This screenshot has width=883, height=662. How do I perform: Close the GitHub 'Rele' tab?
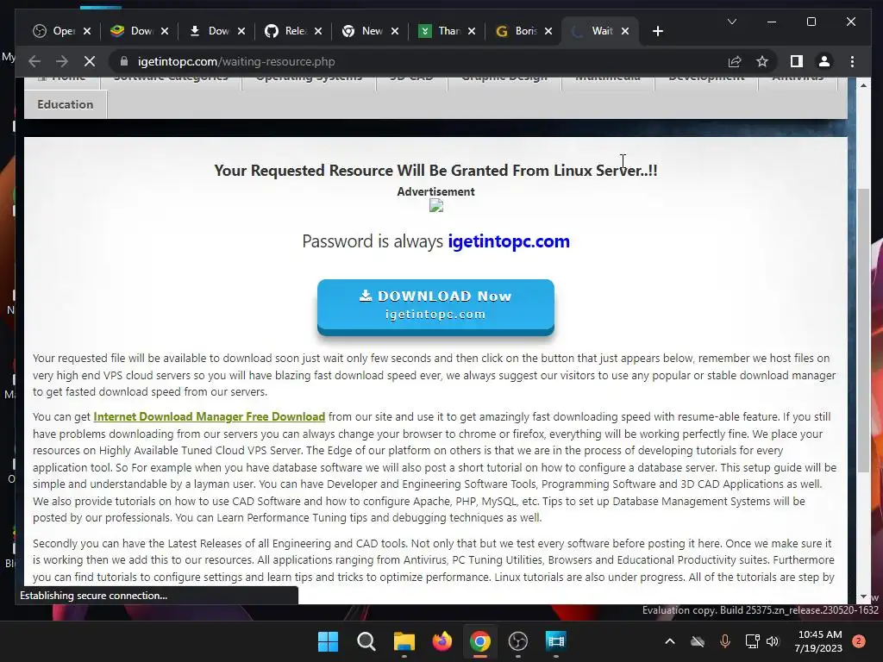[x=317, y=31]
